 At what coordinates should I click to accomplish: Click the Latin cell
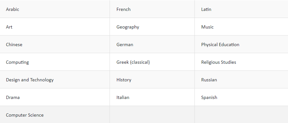coord(241,9)
